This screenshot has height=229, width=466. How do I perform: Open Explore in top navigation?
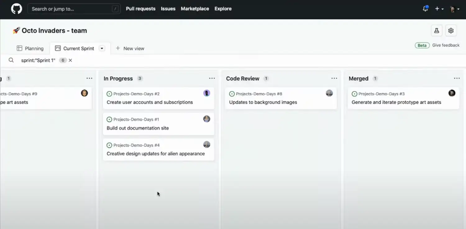[223, 9]
